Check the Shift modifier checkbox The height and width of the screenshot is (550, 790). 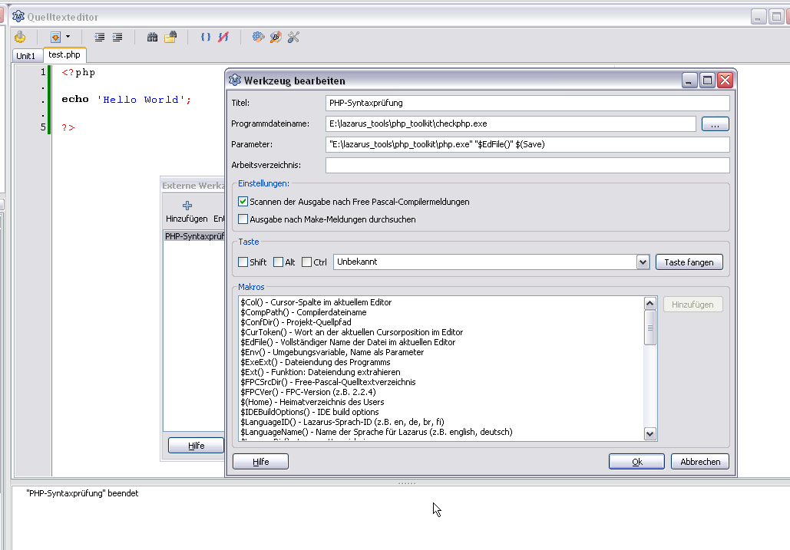click(243, 262)
